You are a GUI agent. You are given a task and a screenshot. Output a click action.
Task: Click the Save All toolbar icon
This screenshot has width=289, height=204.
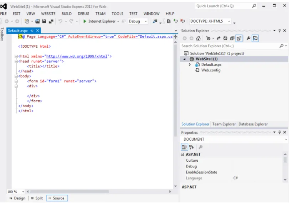pos(51,22)
